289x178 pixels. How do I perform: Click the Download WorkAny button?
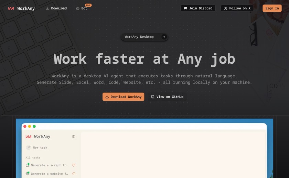click(x=123, y=97)
